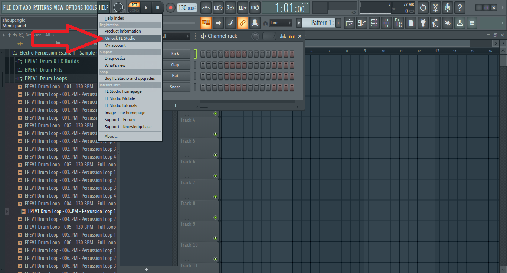Toggle PAT/SONG mode switch
The image size is (507, 273).
134,7
